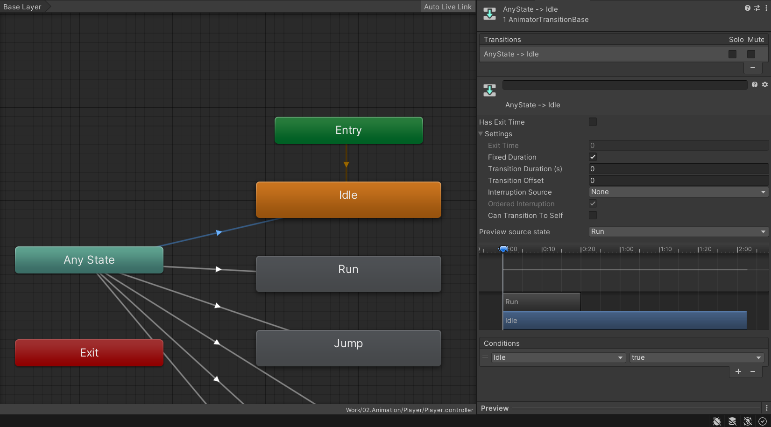Toggle the debug mode bug icon in status bar

pyautogui.click(x=717, y=421)
